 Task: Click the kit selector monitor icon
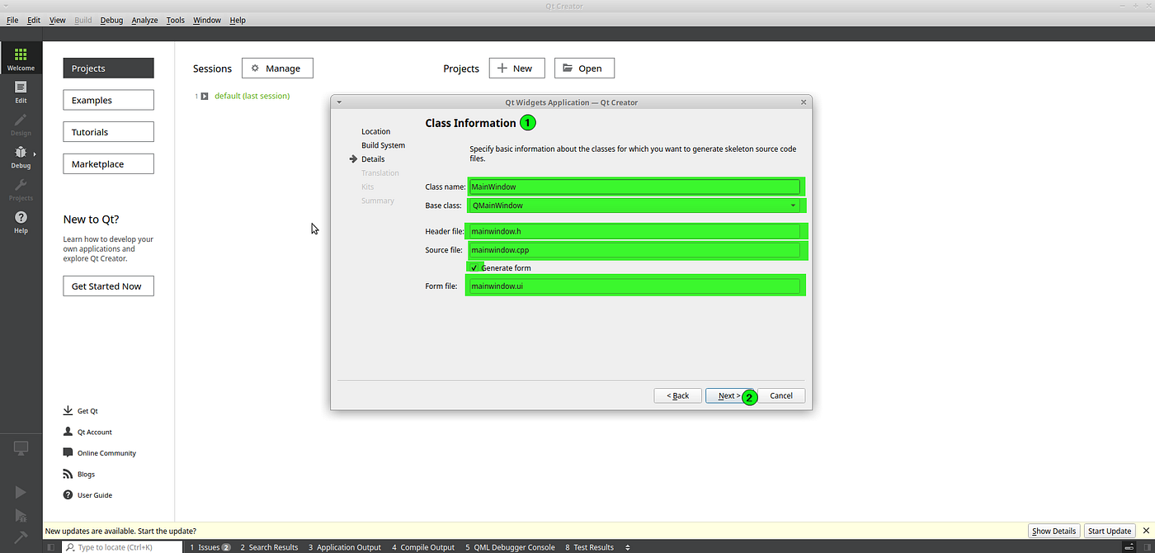point(21,448)
